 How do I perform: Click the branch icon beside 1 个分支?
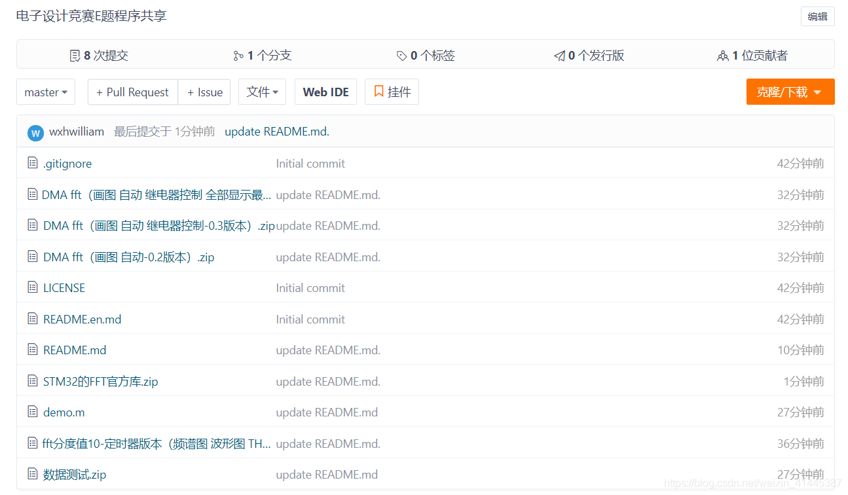coord(238,56)
